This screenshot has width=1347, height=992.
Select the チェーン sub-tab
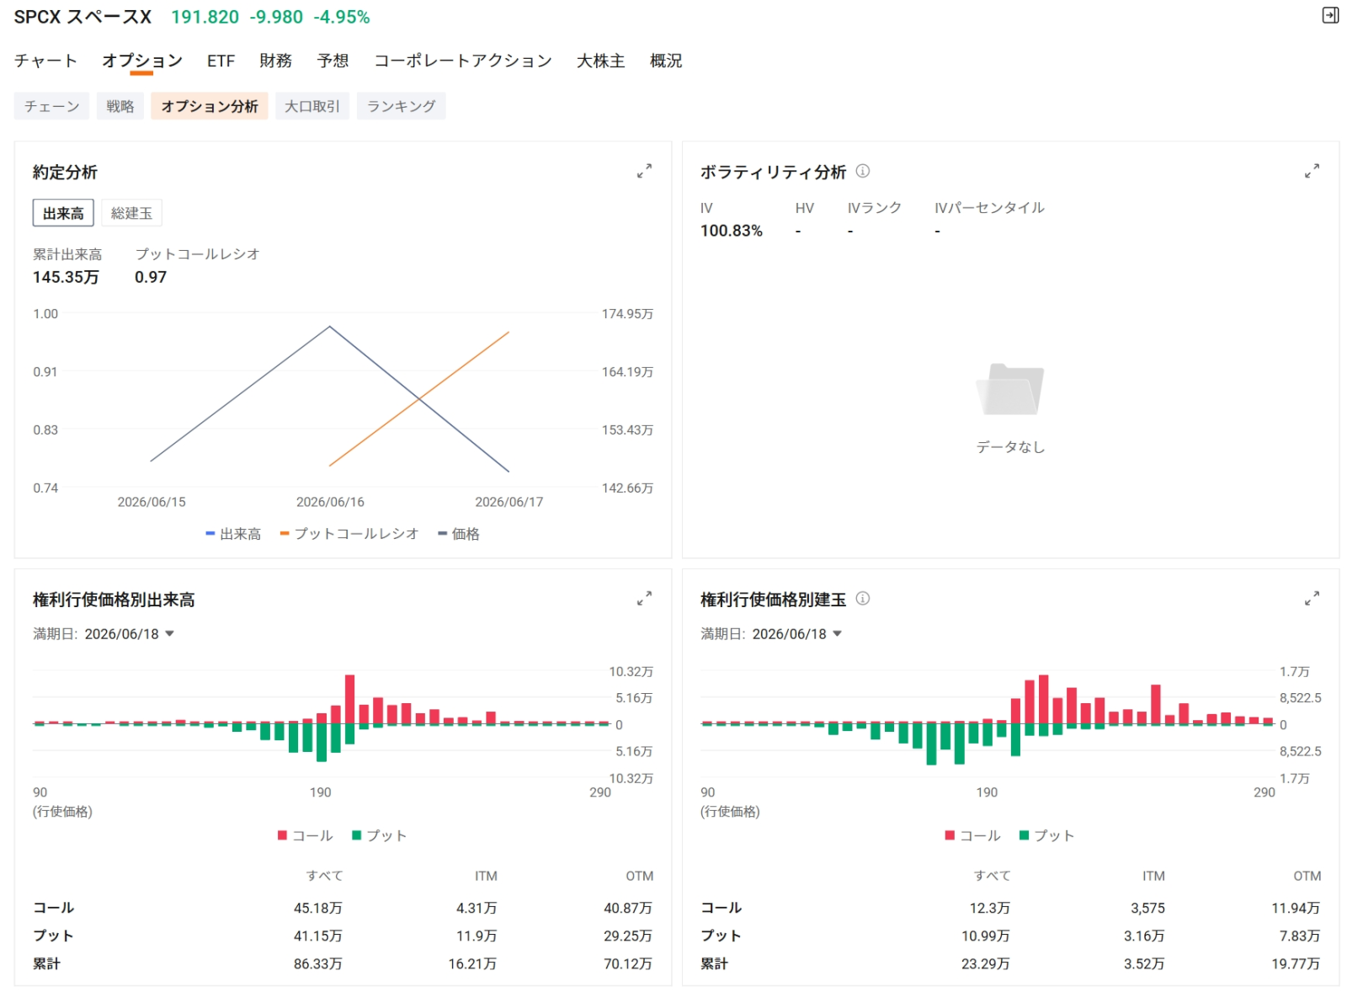[x=51, y=106]
